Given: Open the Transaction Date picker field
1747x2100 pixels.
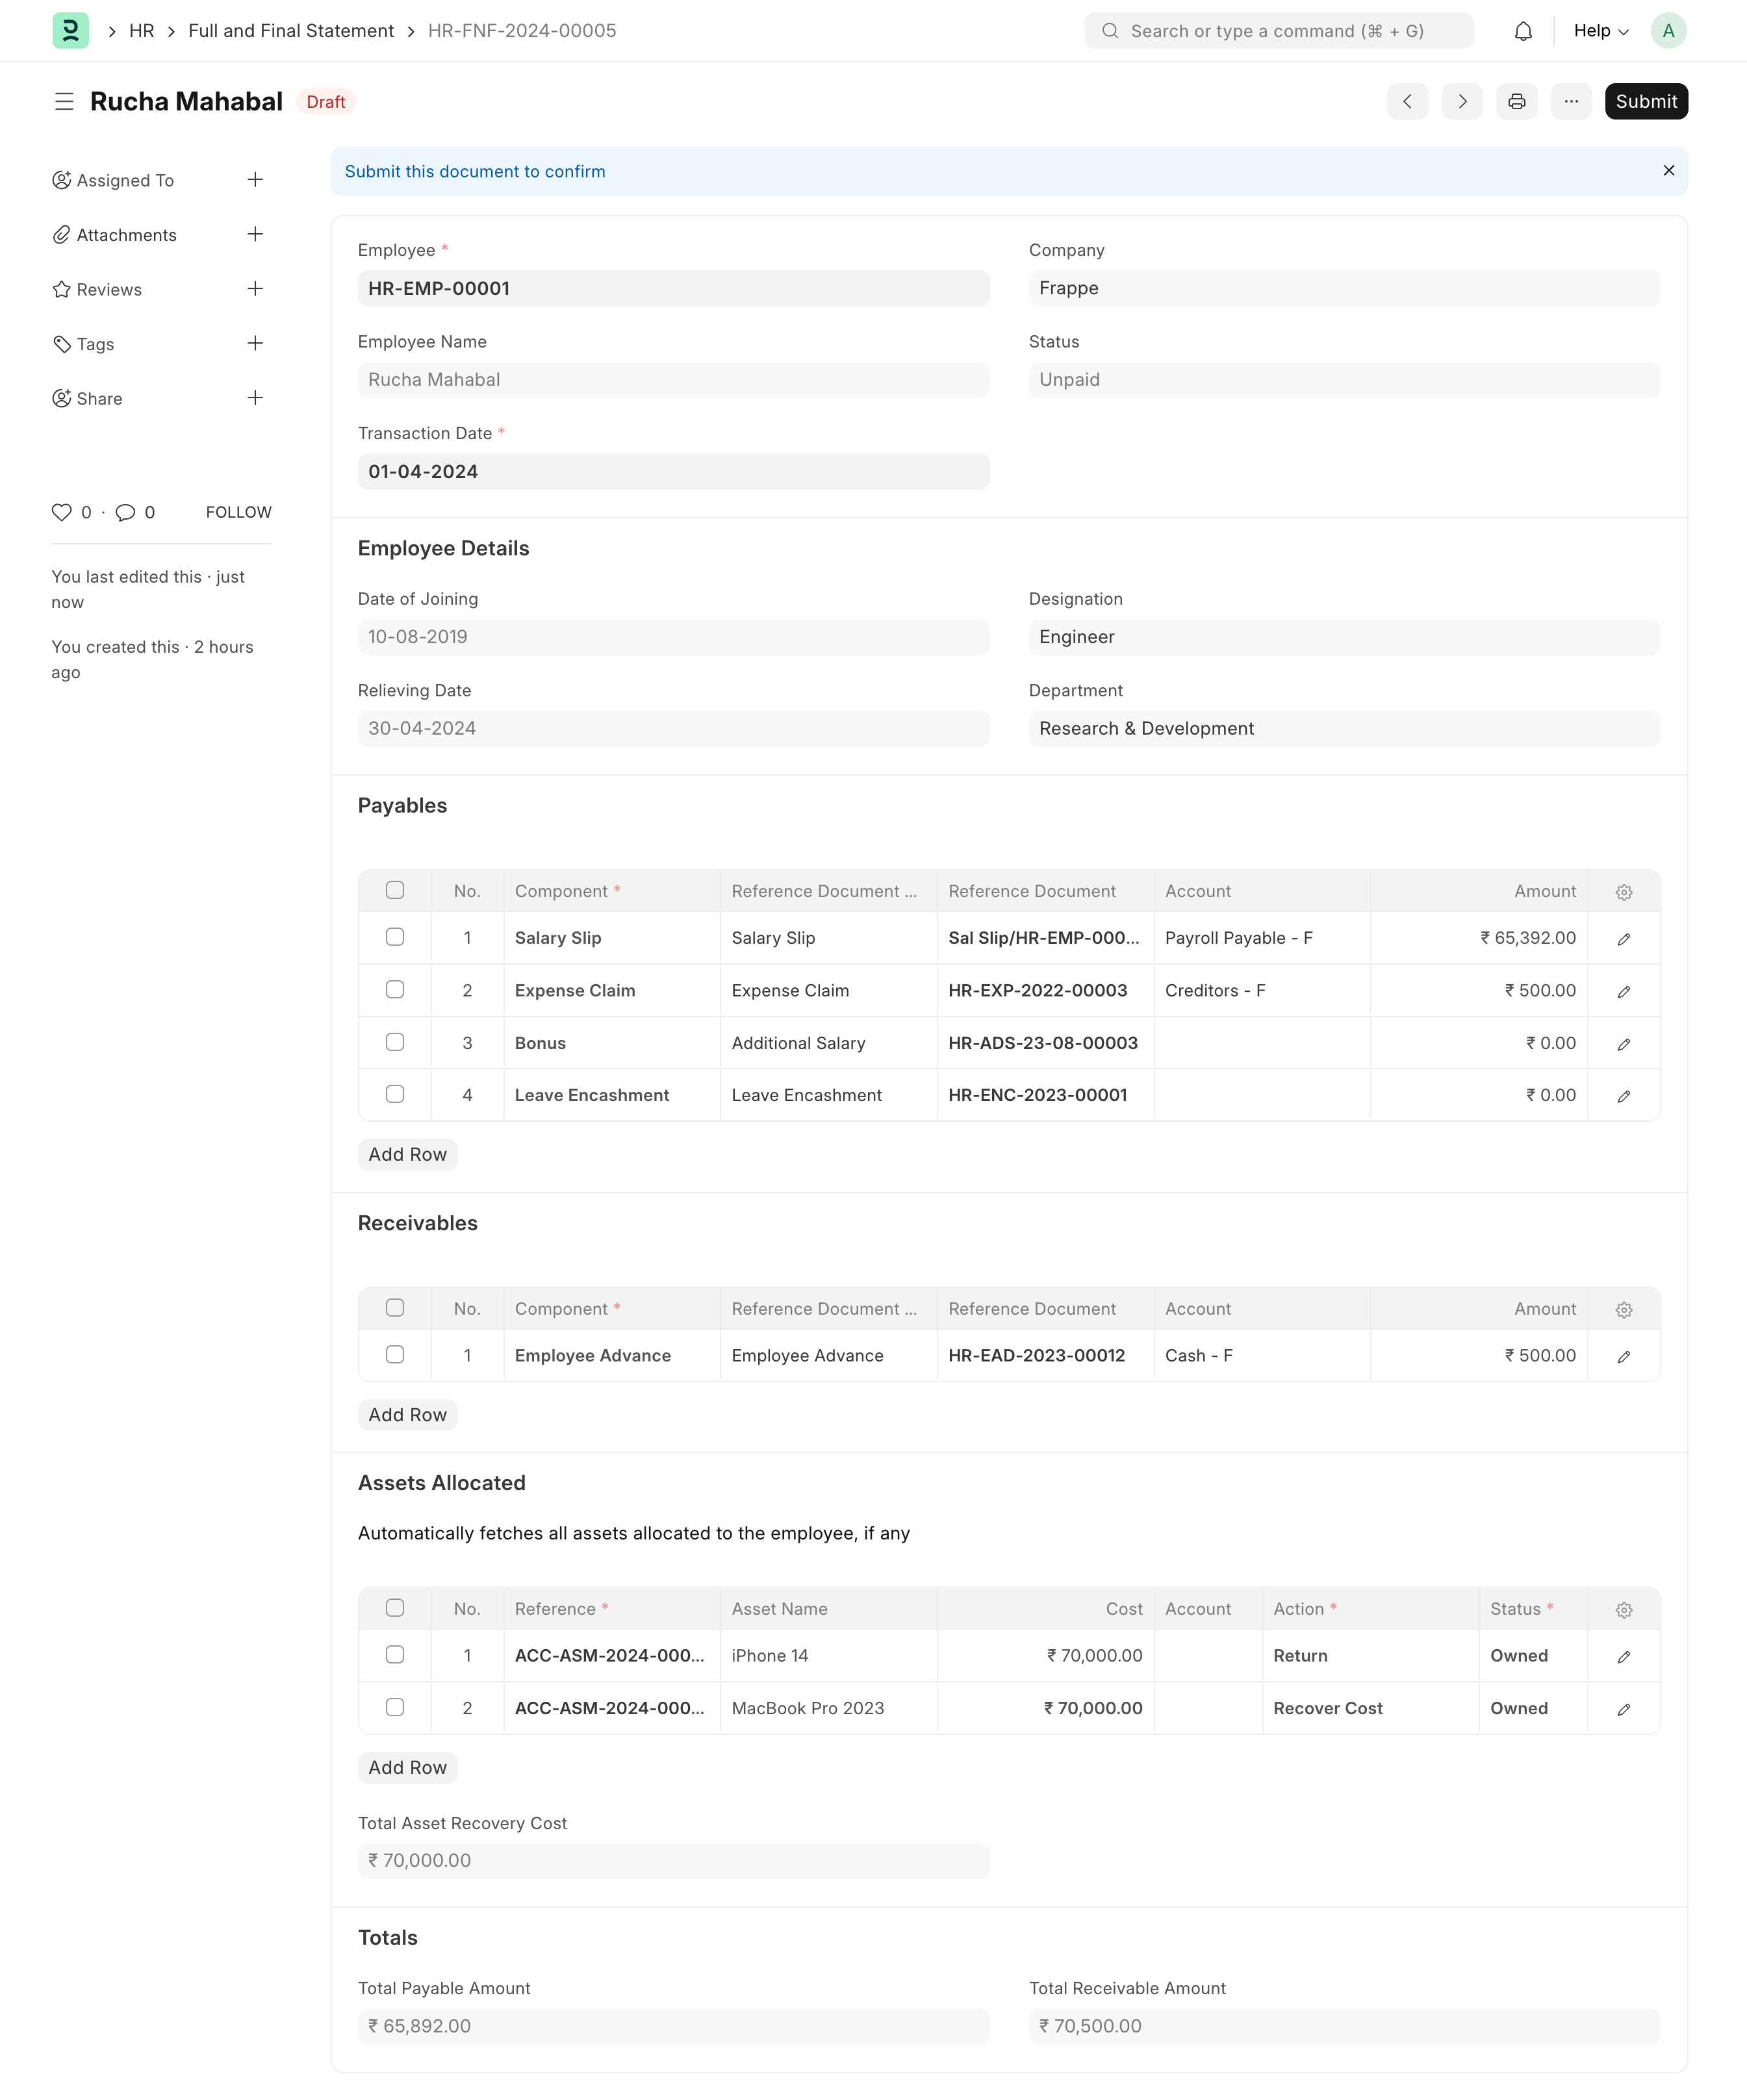Looking at the screenshot, I should coord(673,472).
